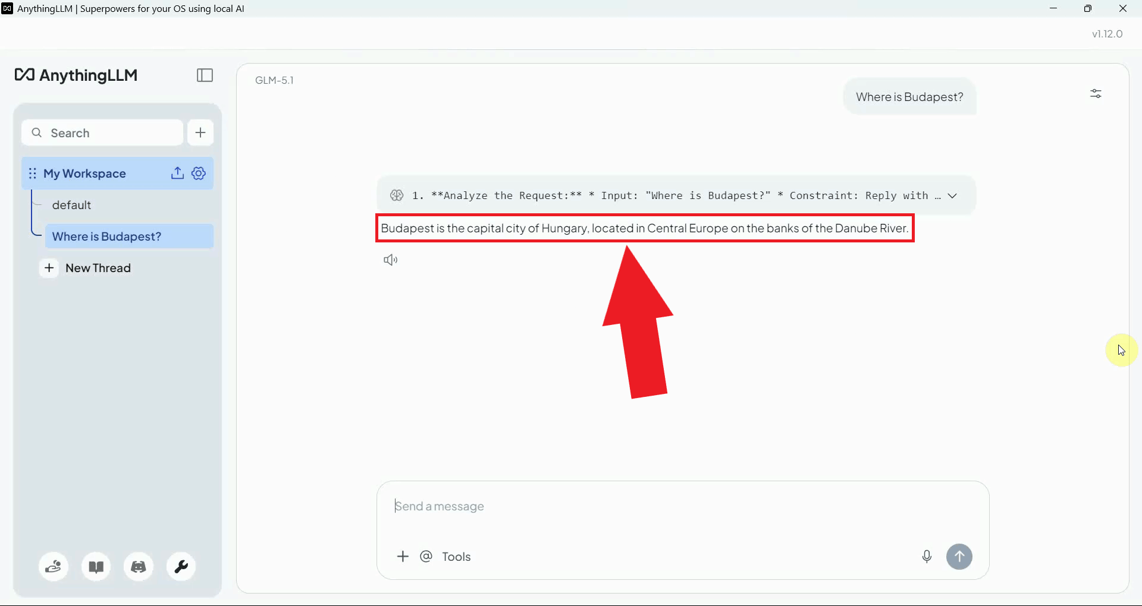Open the Tools menu in the prompt bar

pyautogui.click(x=456, y=557)
